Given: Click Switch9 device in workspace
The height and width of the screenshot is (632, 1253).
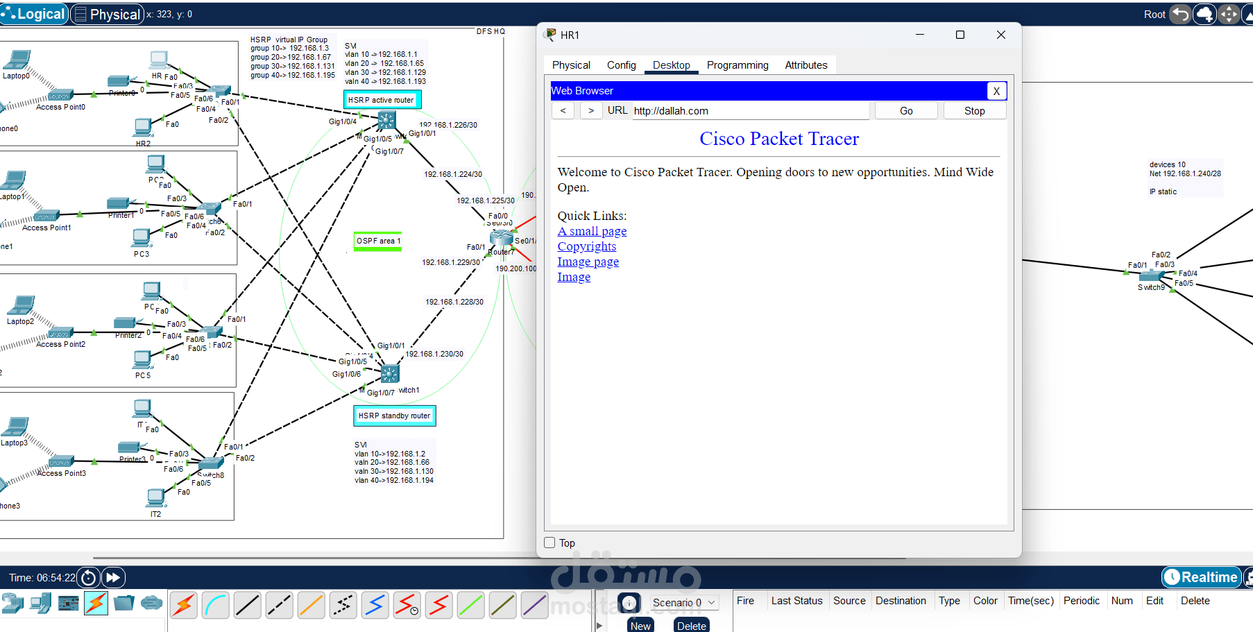Looking at the screenshot, I should click(x=1152, y=275).
